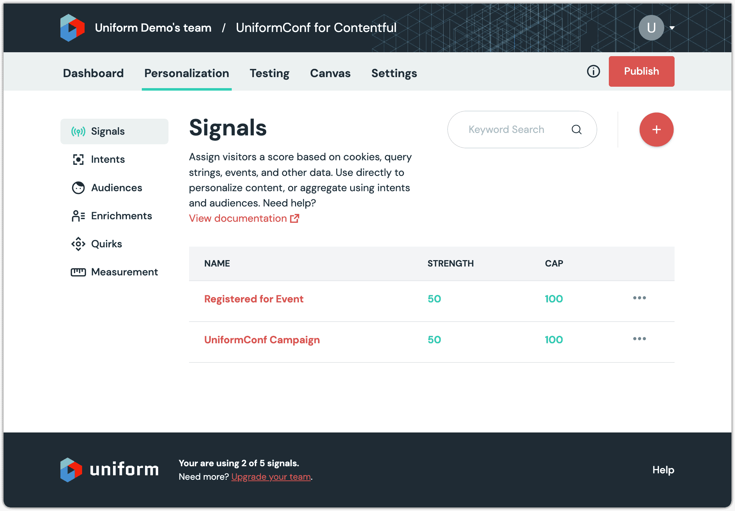Go to the Dashboard tab
Image resolution: width=735 pixels, height=511 pixels.
(x=93, y=73)
